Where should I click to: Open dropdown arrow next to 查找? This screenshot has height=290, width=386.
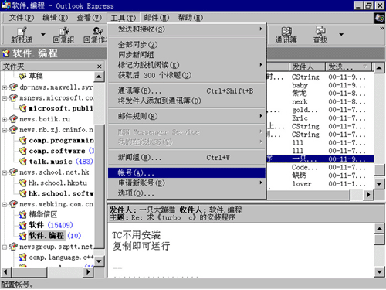(x=341, y=34)
